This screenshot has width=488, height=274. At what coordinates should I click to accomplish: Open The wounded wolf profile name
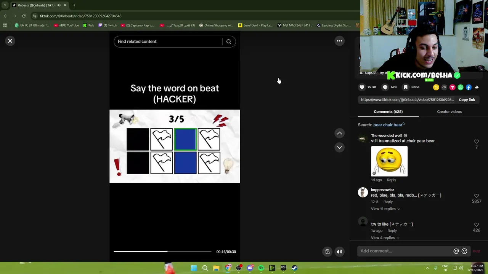coord(386,135)
